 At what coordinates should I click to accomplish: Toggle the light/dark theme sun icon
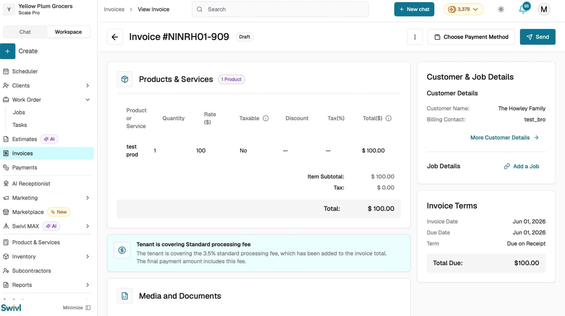coord(501,9)
